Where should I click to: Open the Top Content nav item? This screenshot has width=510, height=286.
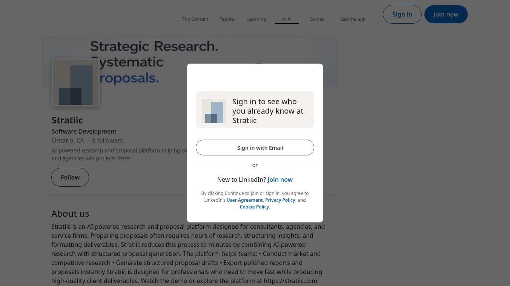(x=195, y=19)
